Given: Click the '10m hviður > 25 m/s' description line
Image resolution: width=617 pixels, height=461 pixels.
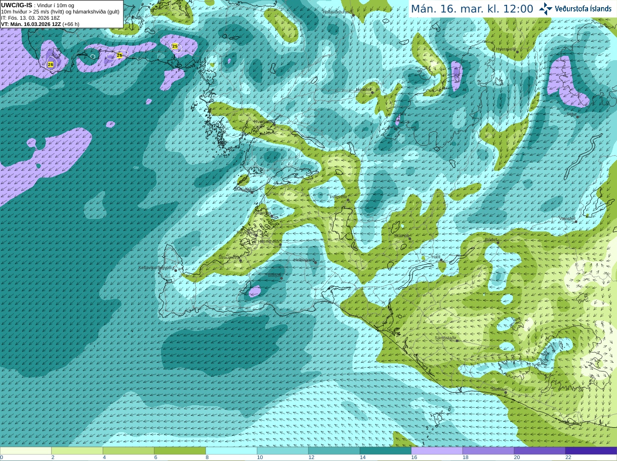Looking at the screenshot, I should point(60,12).
